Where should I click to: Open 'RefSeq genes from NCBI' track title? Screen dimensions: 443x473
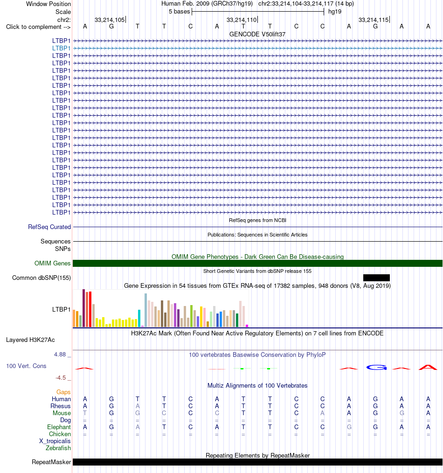coord(257,220)
